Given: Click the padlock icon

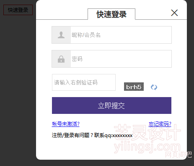Looking at the screenshot, I should (x=61, y=59).
